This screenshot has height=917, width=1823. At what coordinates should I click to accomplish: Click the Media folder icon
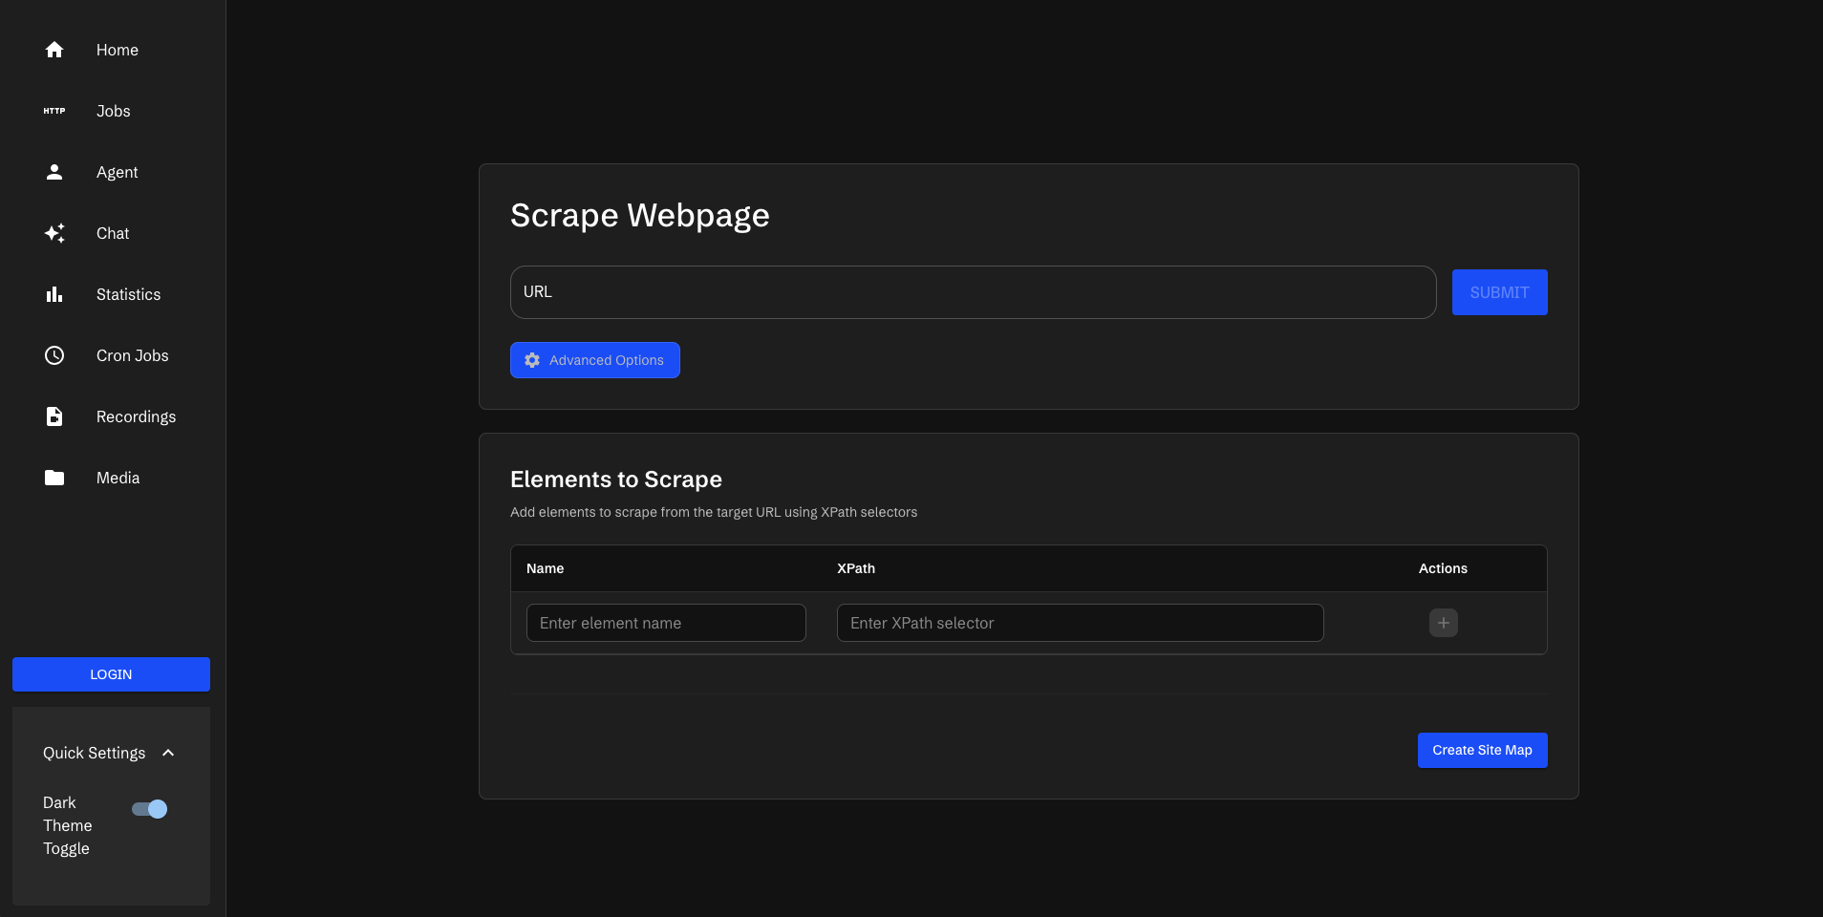pyautogui.click(x=54, y=478)
